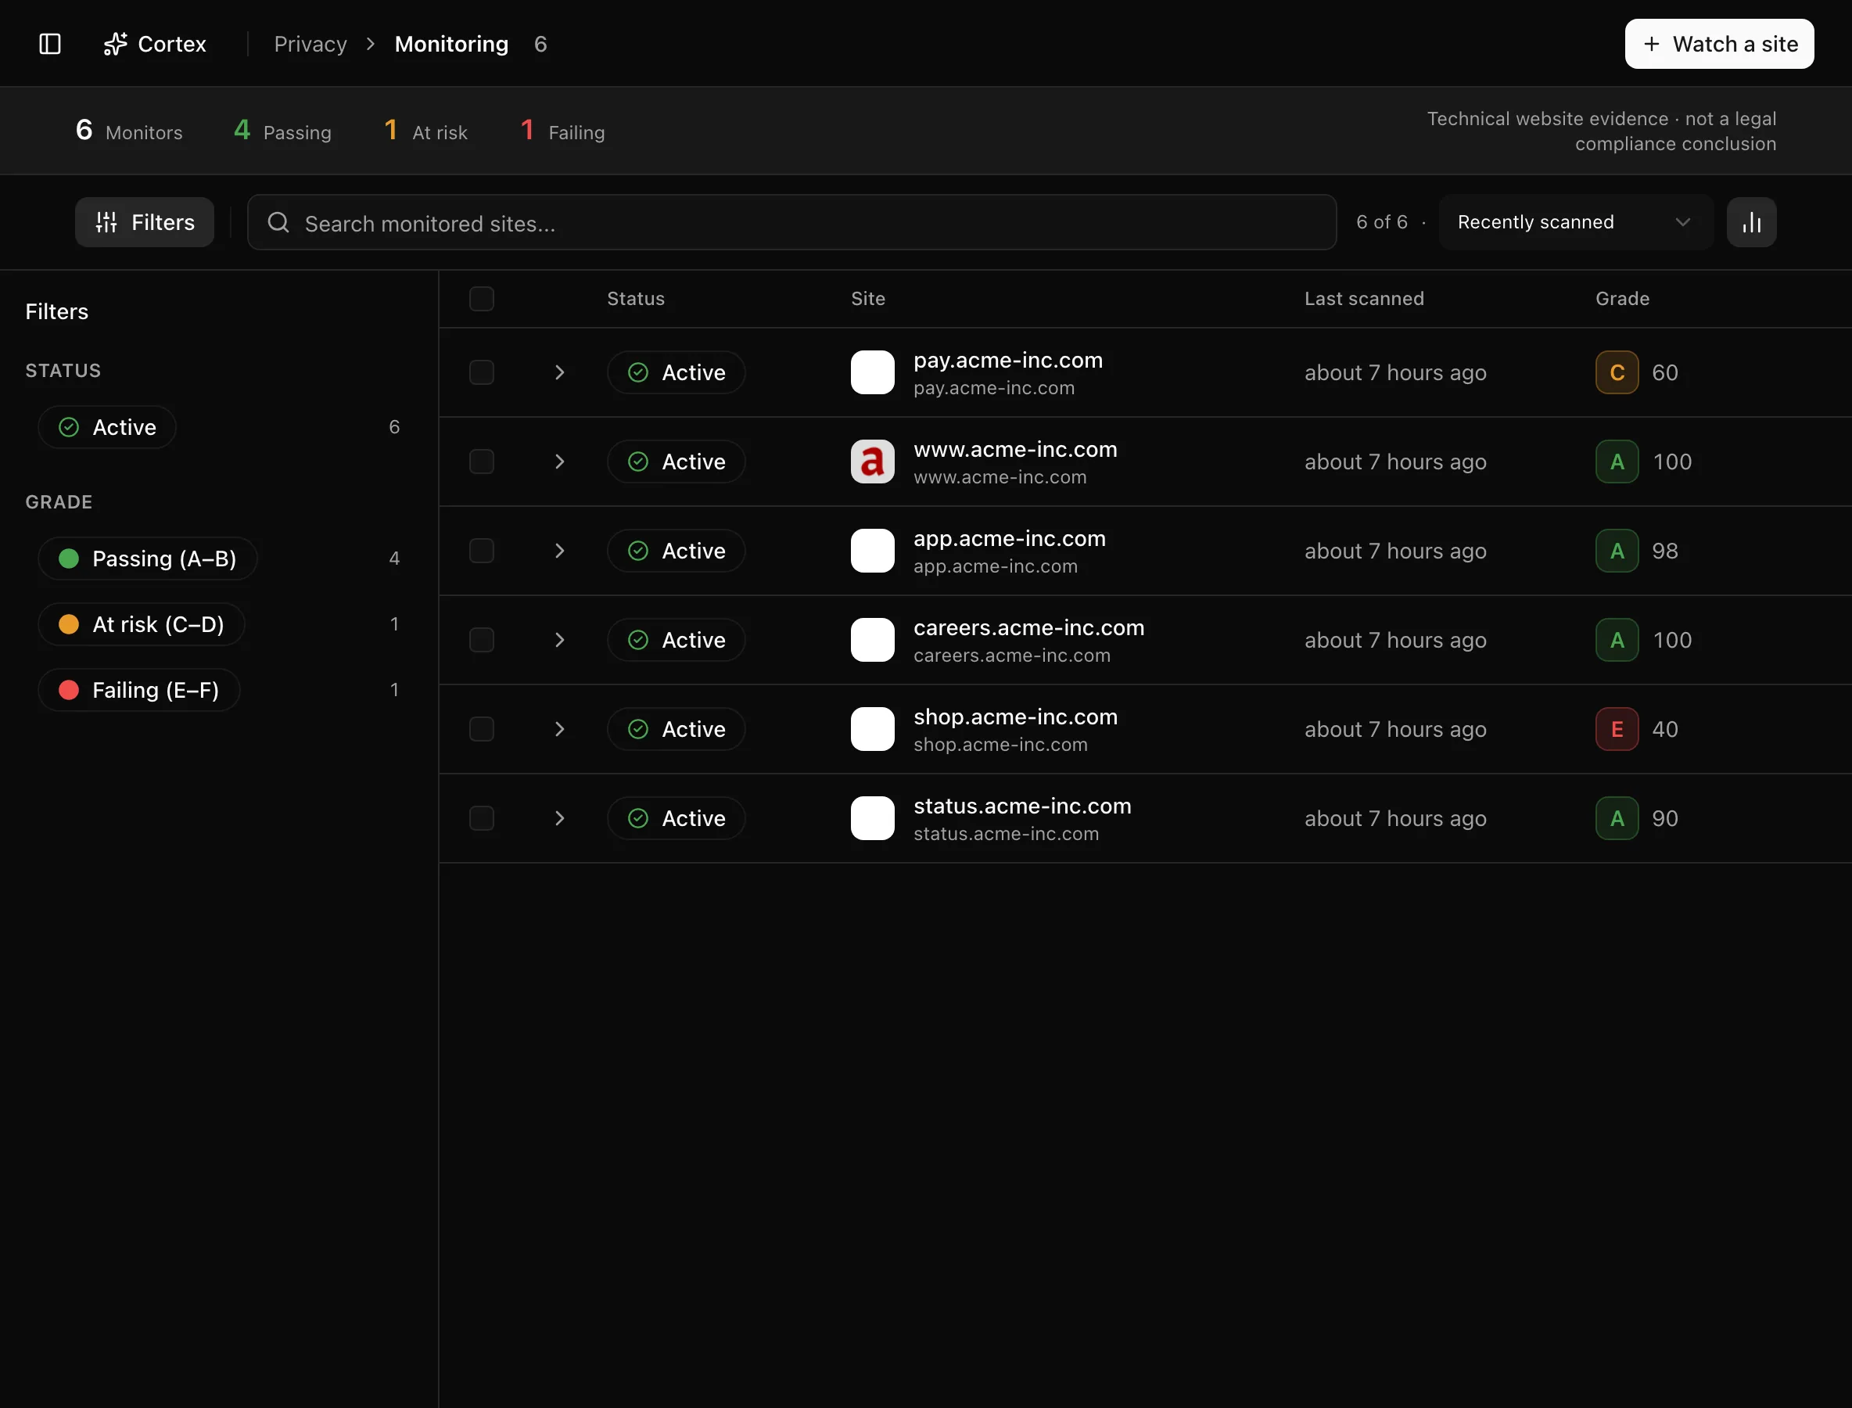Image resolution: width=1852 pixels, height=1408 pixels.
Task: Click the A grade badge for app.acme-inc.com
Action: point(1617,551)
